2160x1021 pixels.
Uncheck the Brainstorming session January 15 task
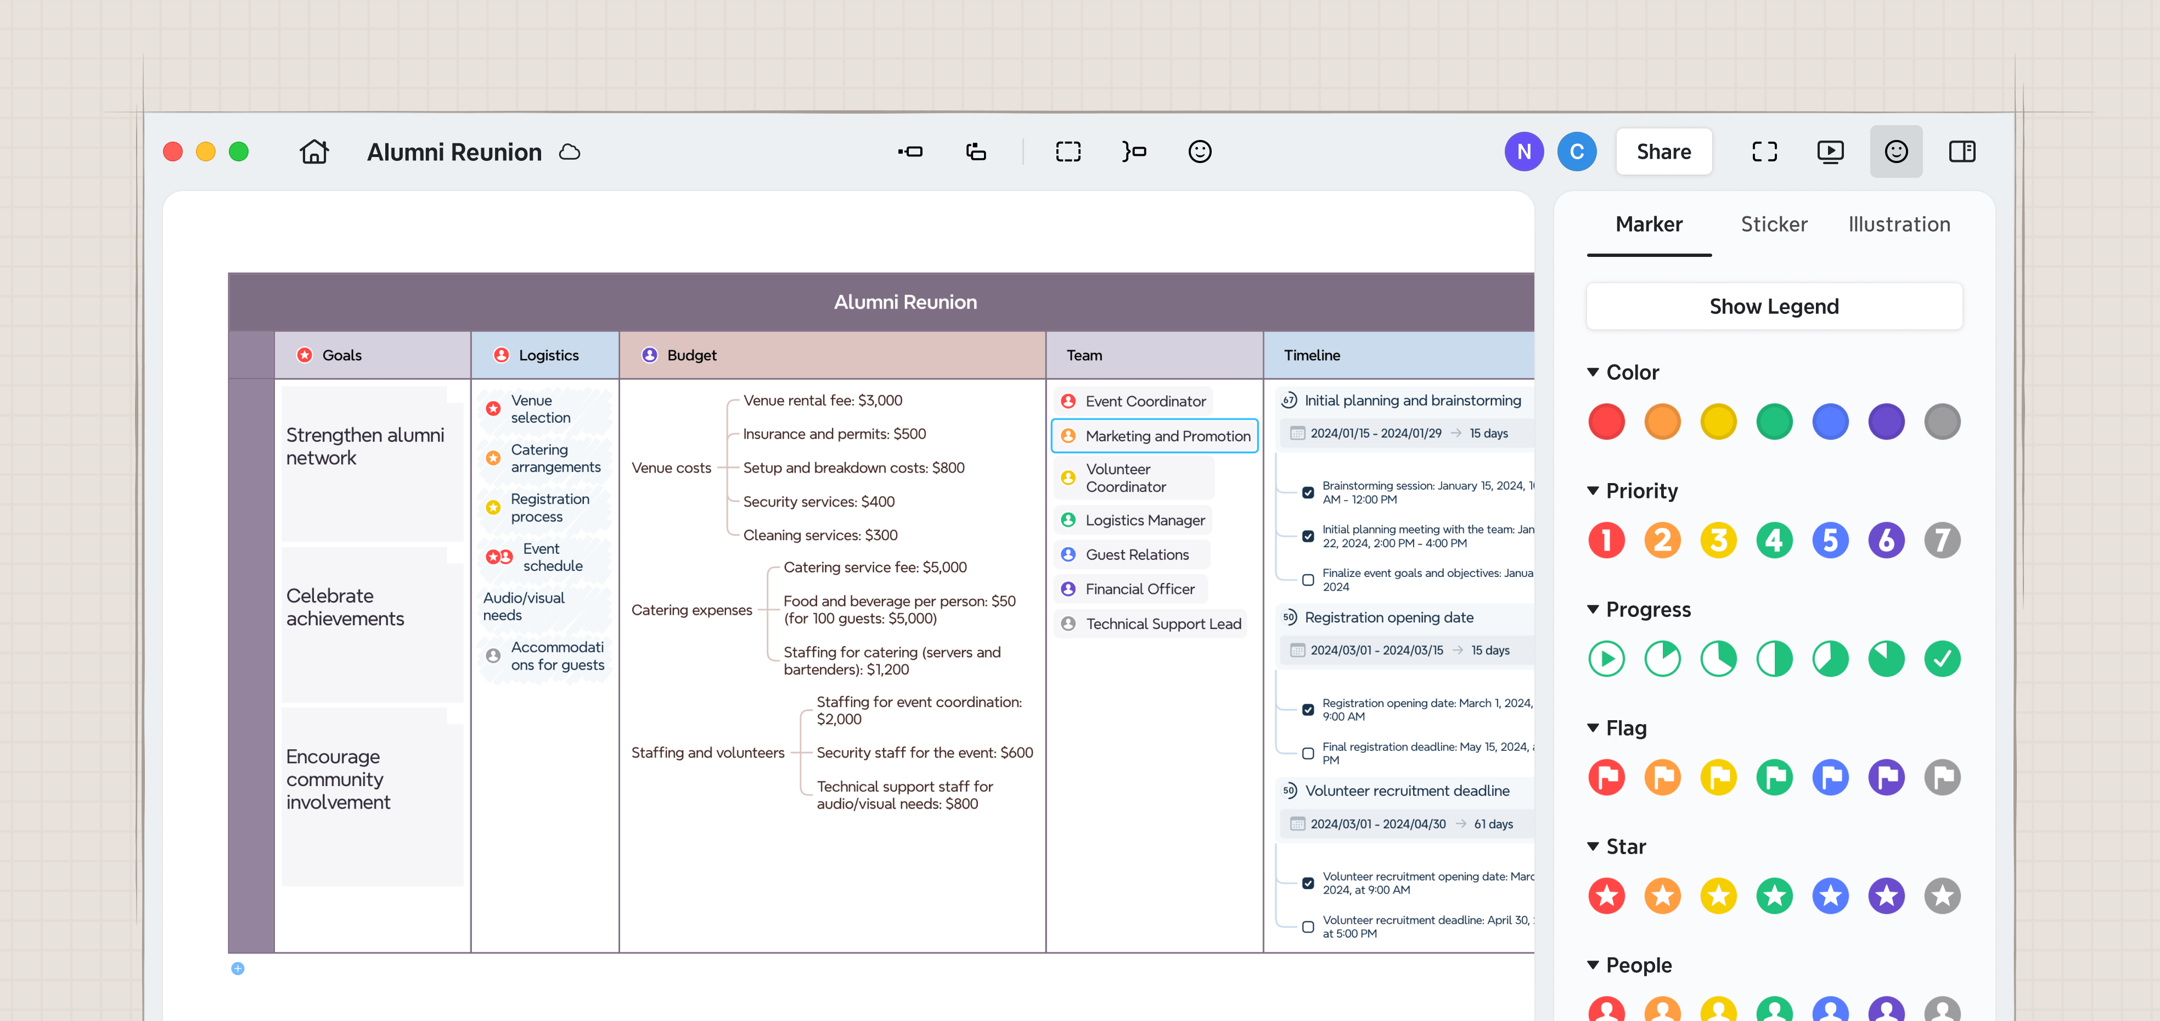[1307, 492]
